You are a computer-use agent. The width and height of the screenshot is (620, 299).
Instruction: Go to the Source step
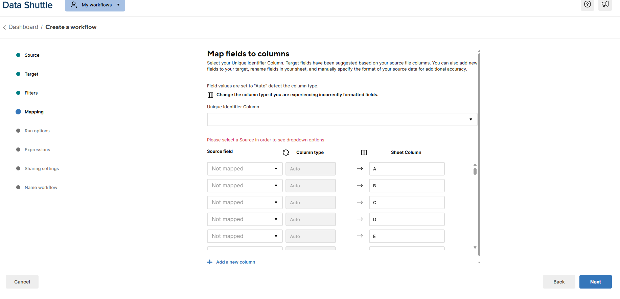click(32, 55)
